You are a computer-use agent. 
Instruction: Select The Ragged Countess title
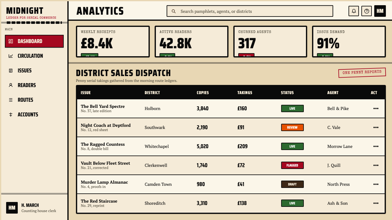[x=103, y=144]
